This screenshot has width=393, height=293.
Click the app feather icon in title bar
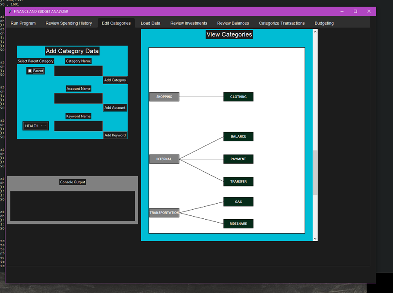pyautogui.click(x=10, y=11)
